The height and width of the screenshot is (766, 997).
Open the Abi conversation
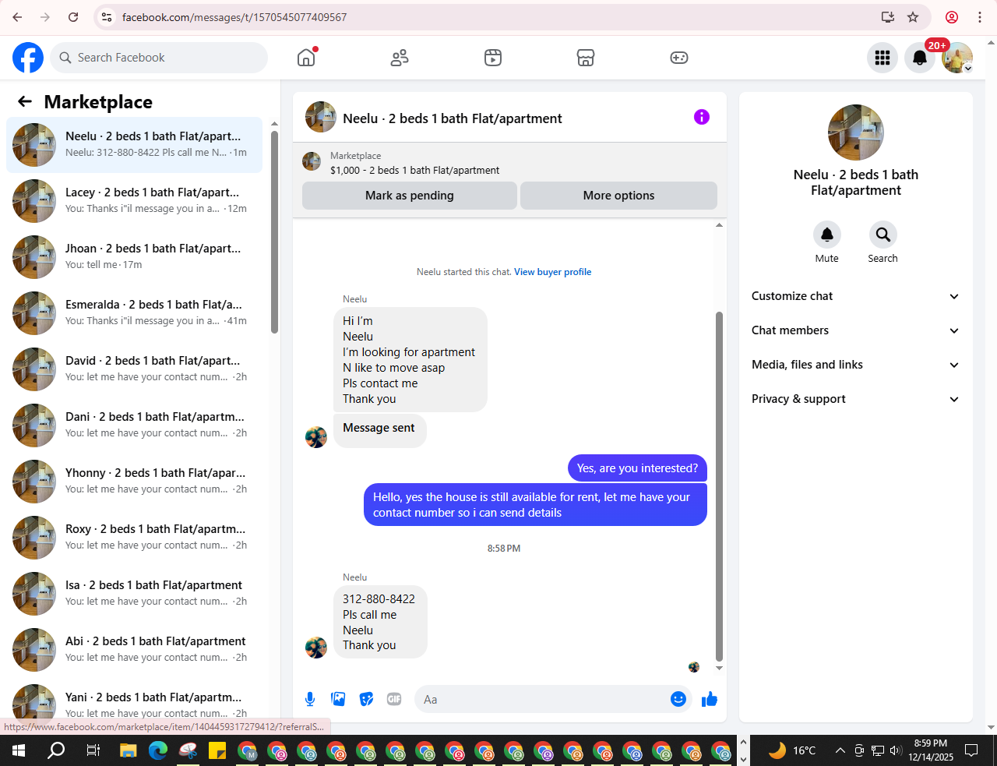134,649
